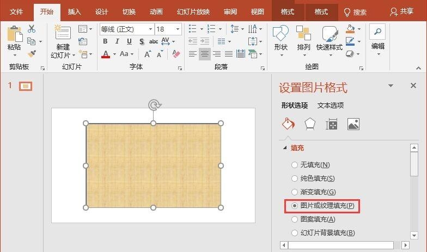
Task: Open the 动画 ribbon tab
Action: (156, 11)
